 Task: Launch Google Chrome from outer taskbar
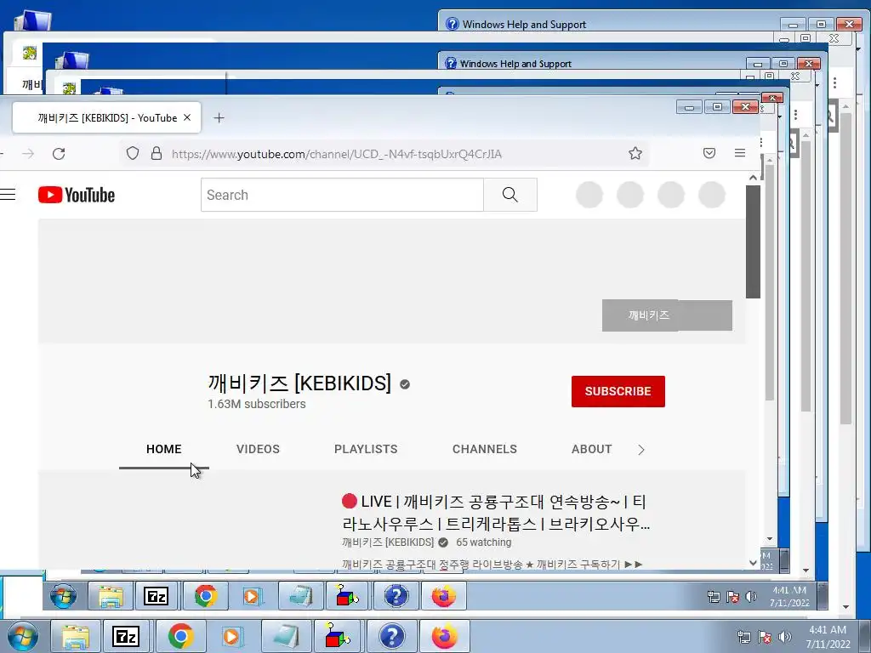click(x=180, y=636)
